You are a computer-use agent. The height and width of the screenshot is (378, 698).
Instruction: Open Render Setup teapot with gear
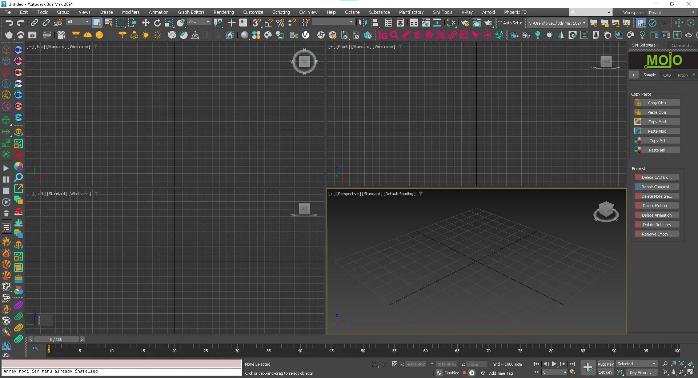[465, 23]
